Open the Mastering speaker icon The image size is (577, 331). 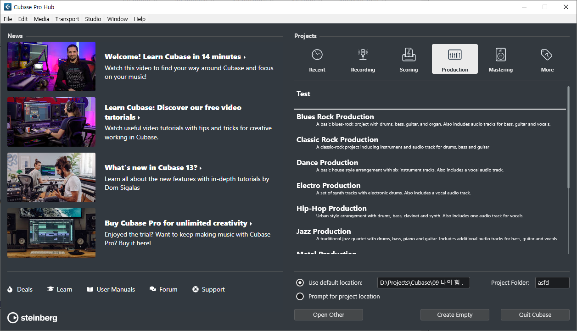(501, 55)
